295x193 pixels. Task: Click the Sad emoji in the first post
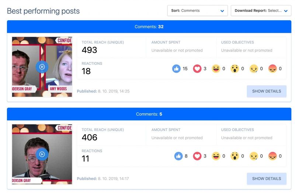pos(254,69)
